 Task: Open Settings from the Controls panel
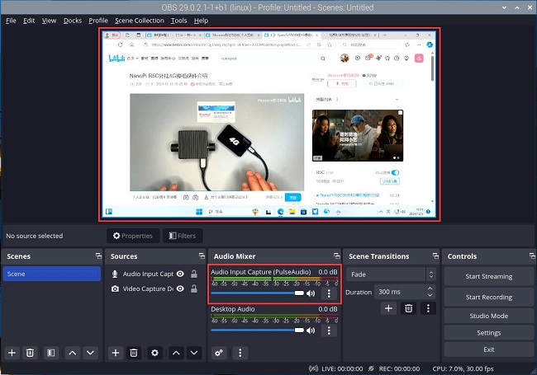[x=489, y=333]
